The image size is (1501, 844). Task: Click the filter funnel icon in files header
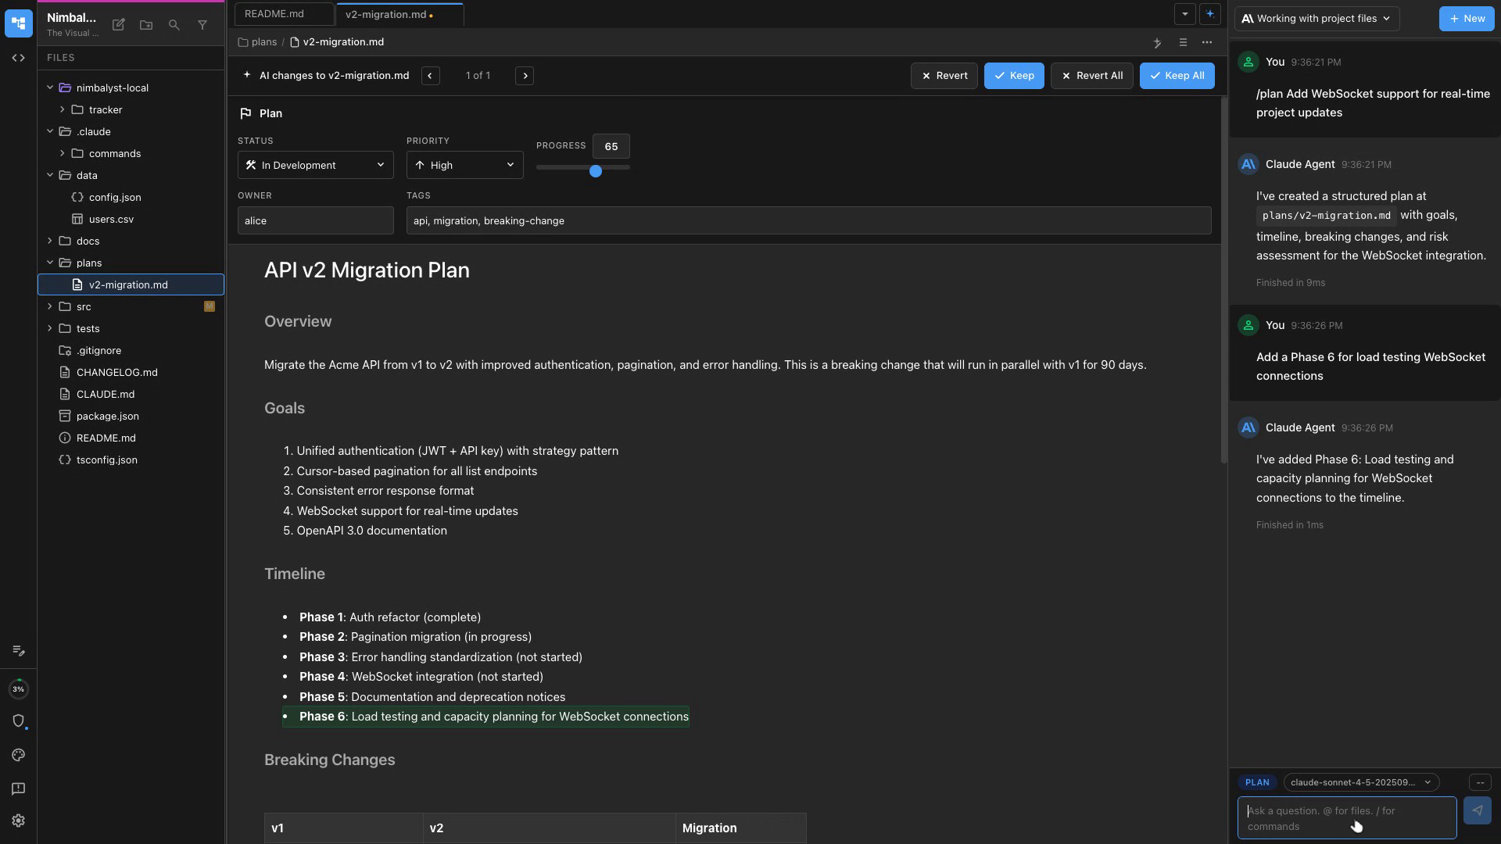click(x=202, y=25)
